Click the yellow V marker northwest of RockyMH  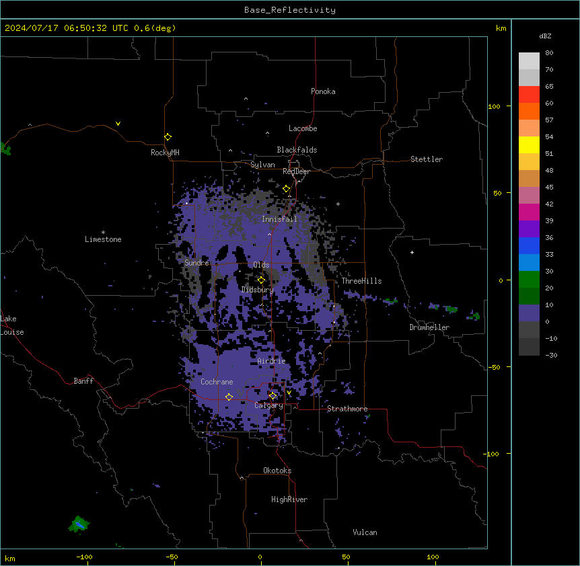118,124
